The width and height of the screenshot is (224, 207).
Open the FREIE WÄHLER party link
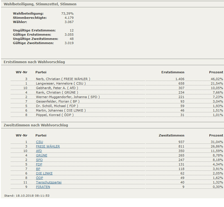tap(48, 146)
